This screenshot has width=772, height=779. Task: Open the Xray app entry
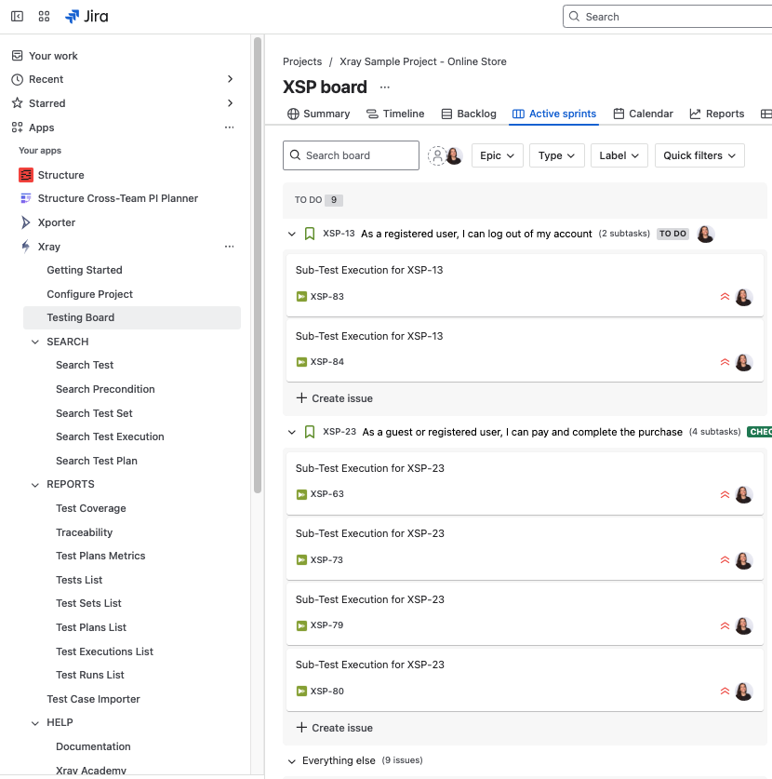pyautogui.click(x=40, y=247)
